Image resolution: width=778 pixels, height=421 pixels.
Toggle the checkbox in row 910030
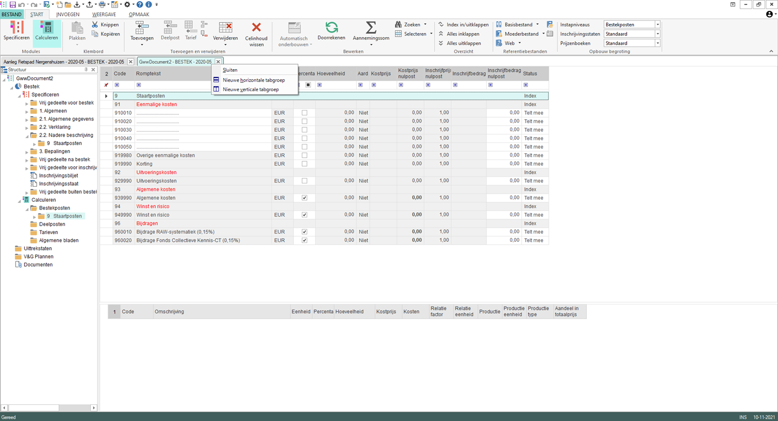(x=304, y=130)
